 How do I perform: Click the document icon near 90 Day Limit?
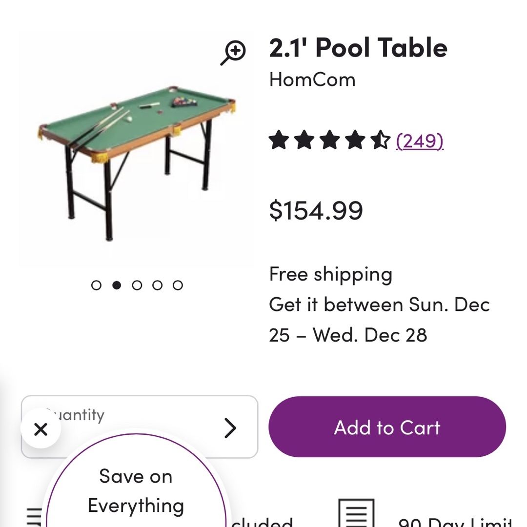[x=356, y=513]
